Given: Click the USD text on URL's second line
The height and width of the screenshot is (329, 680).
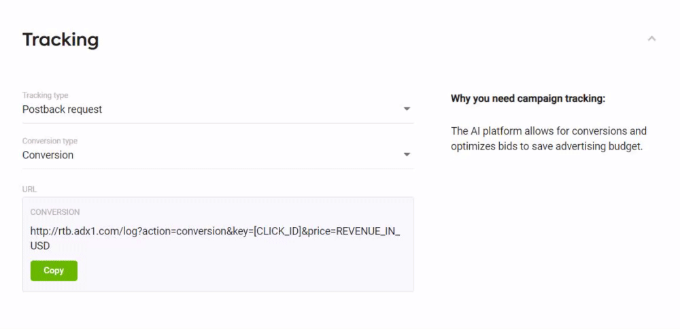Looking at the screenshot, I should [x=40, y=246].
